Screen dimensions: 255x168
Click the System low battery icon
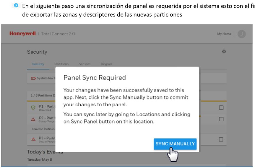(x=33, y=78)
